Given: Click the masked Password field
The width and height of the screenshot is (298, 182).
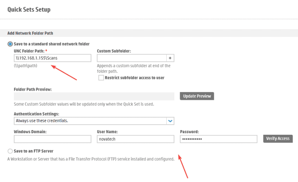Looking at the screenshot, I should tap(218, 139).
